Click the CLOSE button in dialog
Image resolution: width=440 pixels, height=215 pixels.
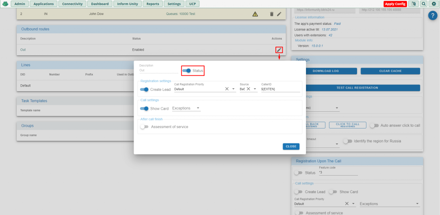click(x=291, y=146)
